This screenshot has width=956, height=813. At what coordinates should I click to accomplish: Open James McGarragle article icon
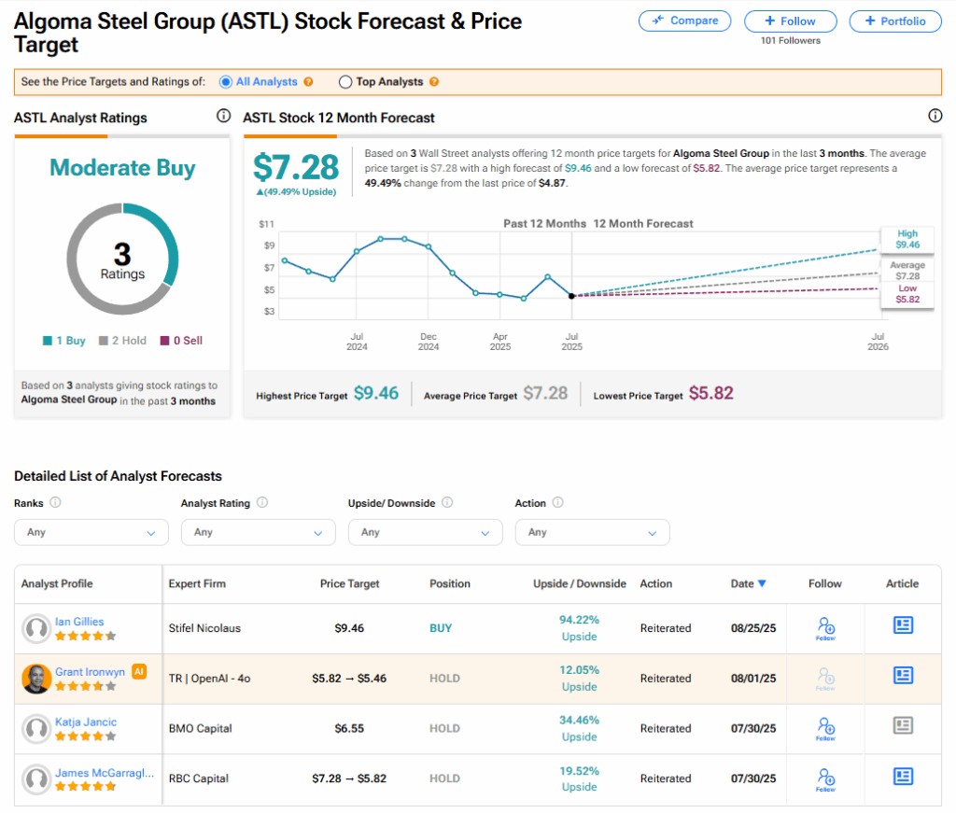[902, 776]
